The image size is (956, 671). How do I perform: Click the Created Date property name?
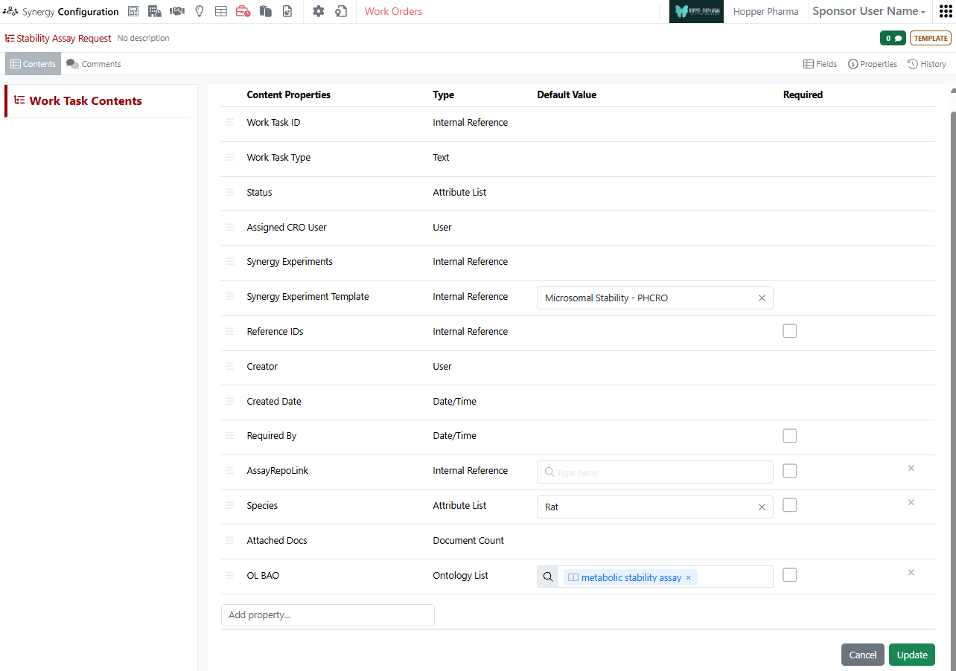(x=274, y=401)
